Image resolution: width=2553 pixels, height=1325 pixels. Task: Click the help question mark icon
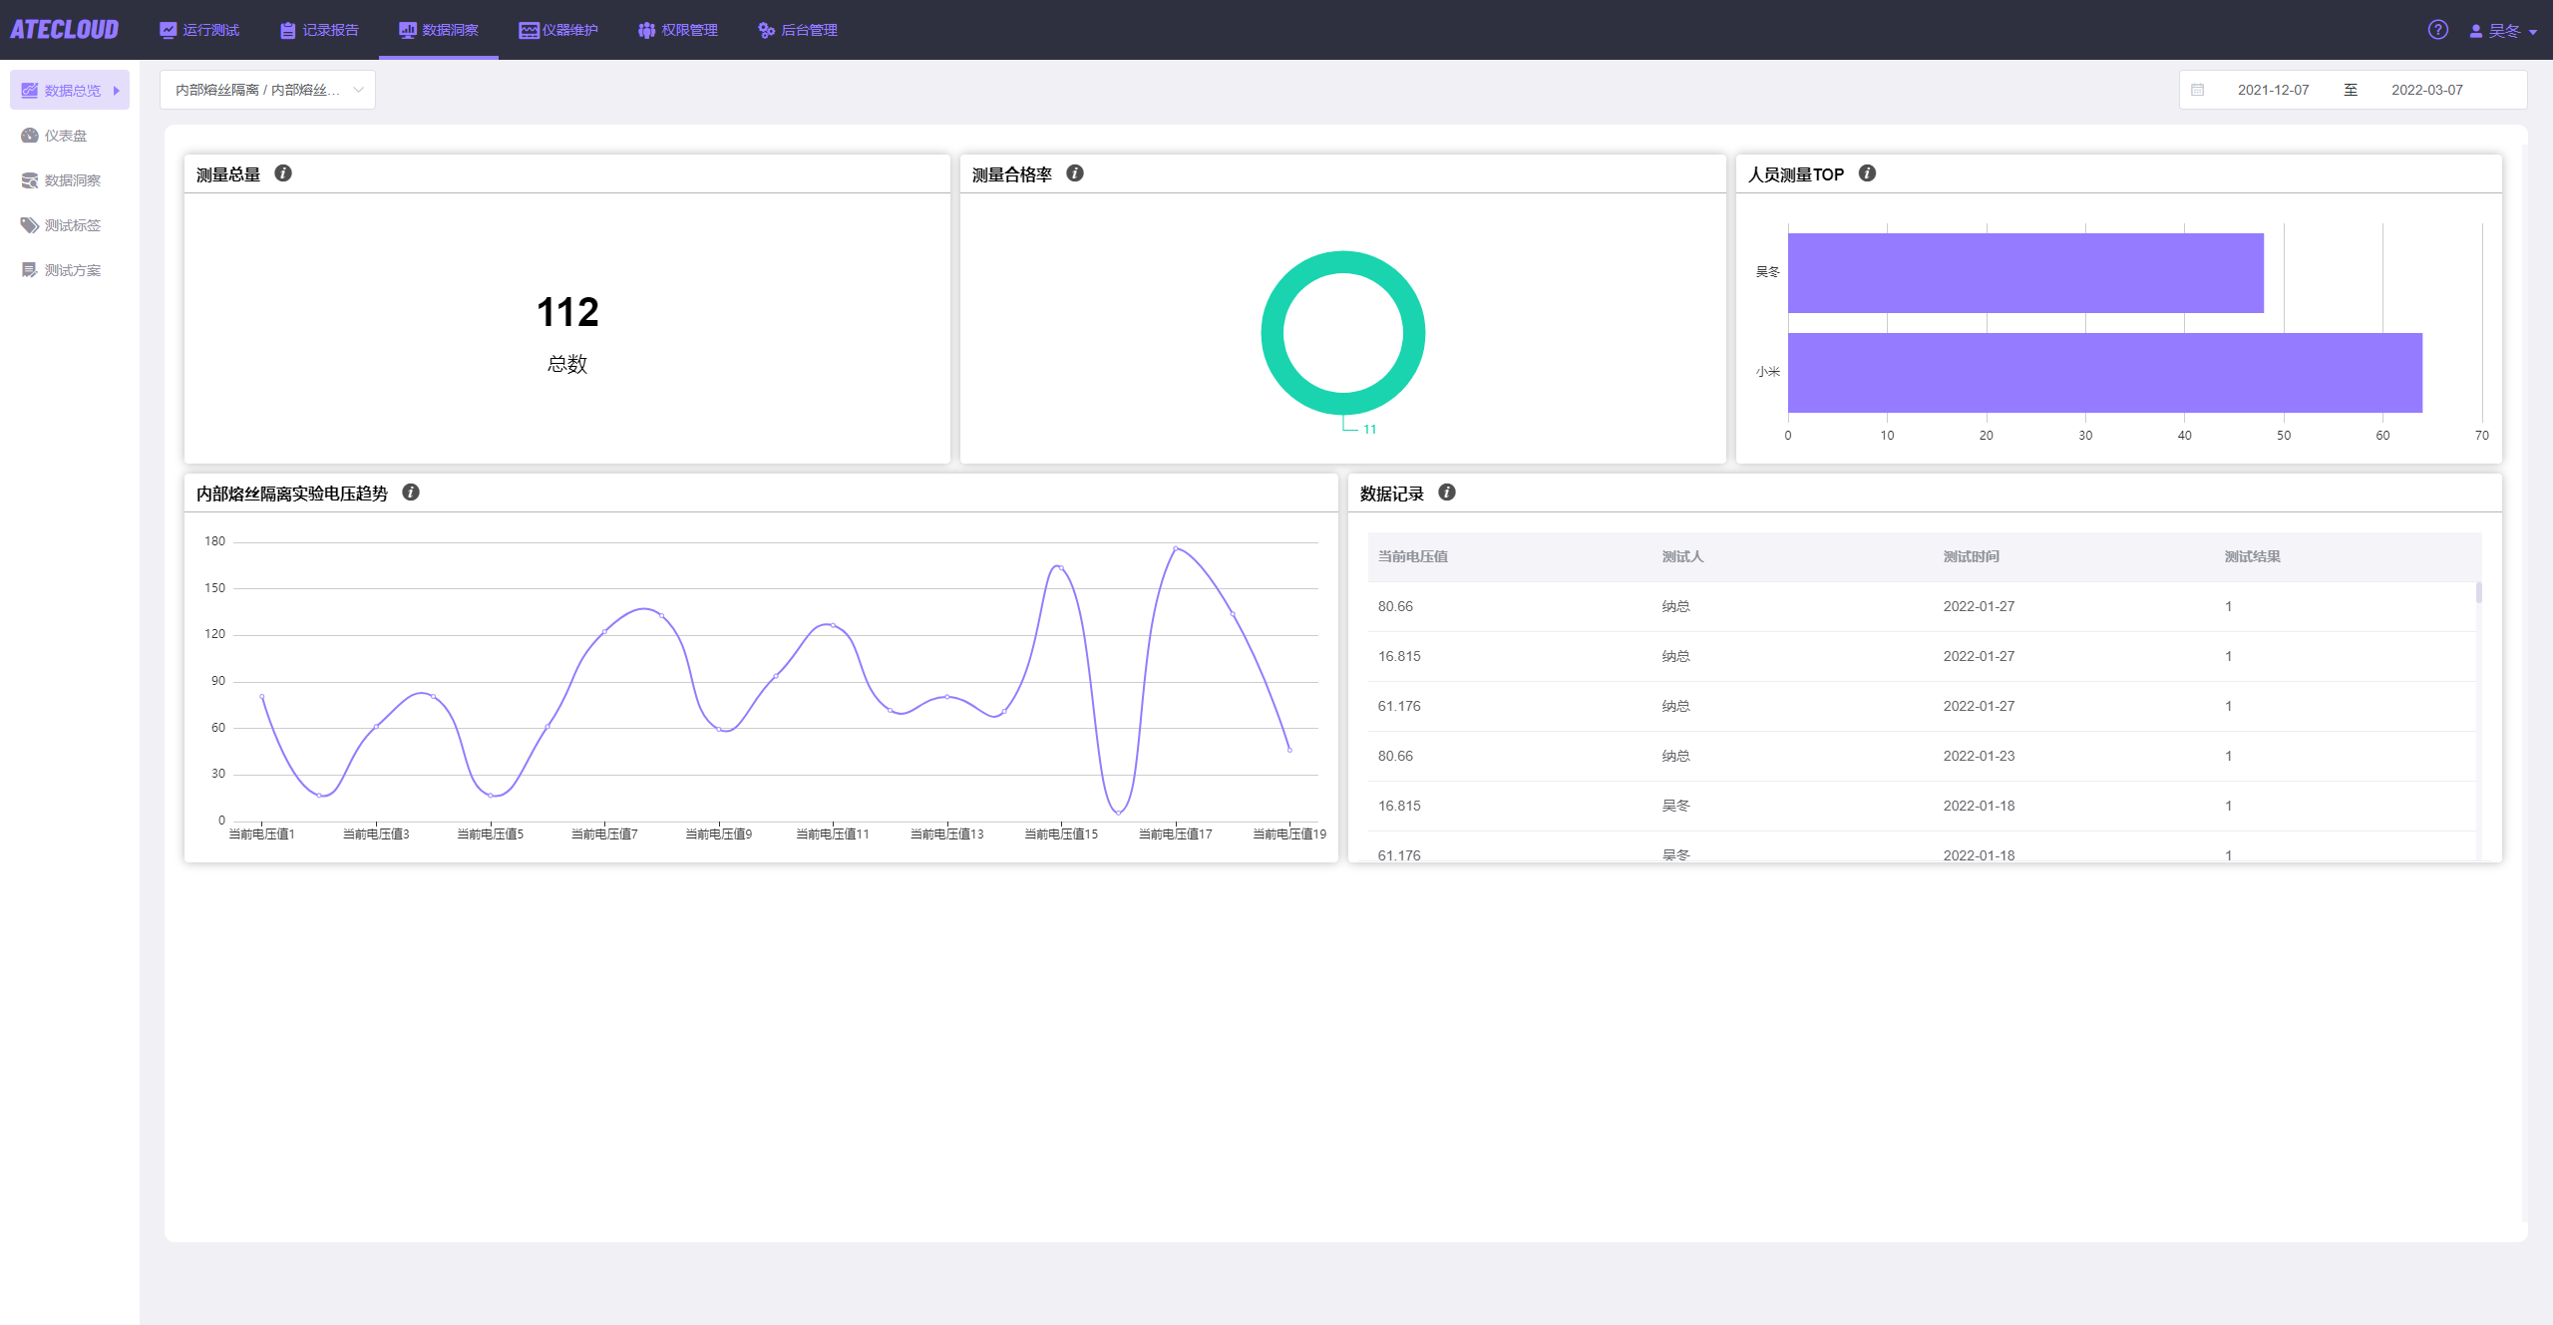click(2437, 30)
